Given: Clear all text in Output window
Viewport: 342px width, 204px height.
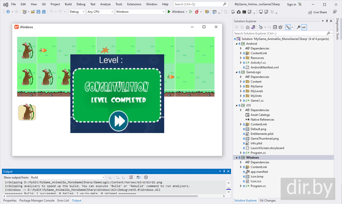Looking at the screenshot, I should click(x=131, y=177).
